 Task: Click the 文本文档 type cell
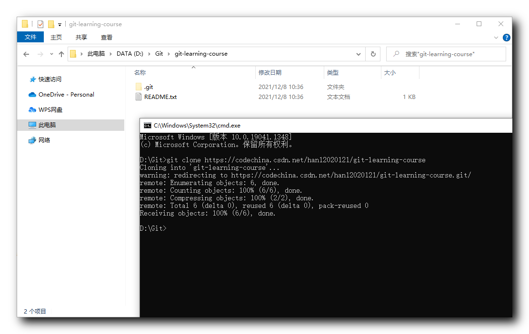pyautogui.click(x=339, y=97)
